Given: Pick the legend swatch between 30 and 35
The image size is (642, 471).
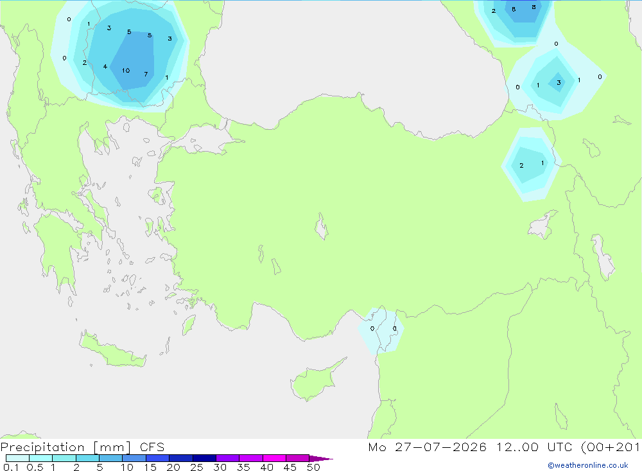Looking at the screenshot, I should click(228, 458).
